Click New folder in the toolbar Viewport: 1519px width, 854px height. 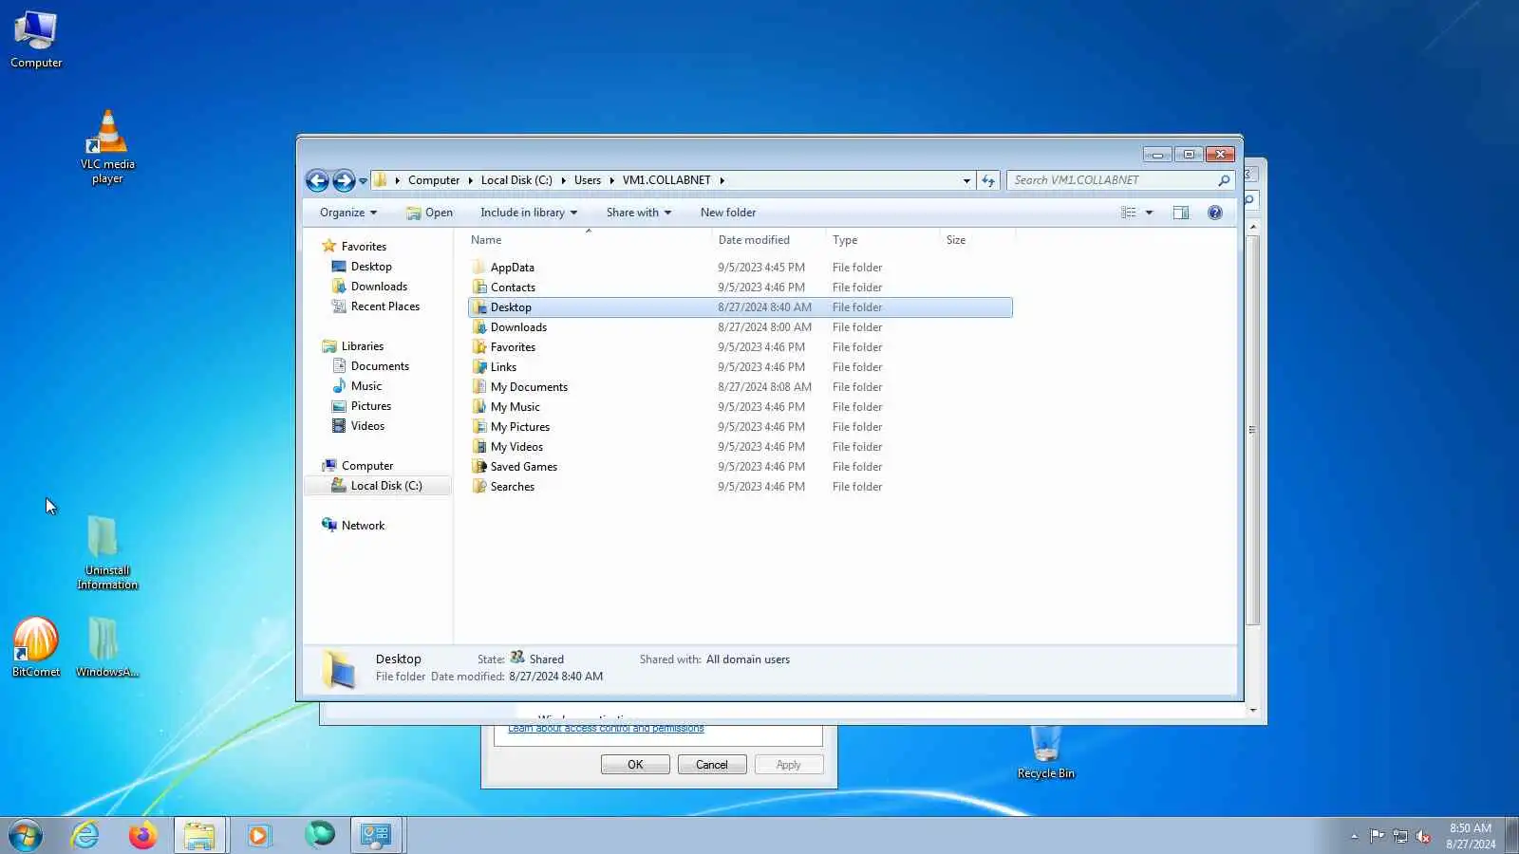click(728, 213)
